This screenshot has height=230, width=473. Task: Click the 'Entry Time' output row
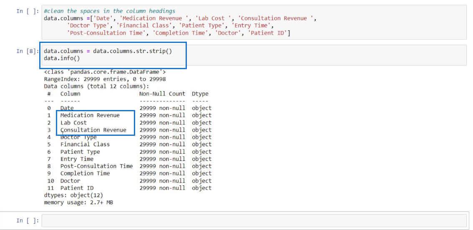[129, 159]
